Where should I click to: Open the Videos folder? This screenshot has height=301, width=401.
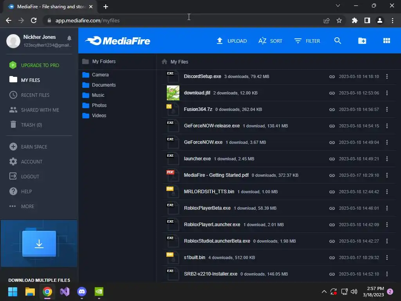94,116
